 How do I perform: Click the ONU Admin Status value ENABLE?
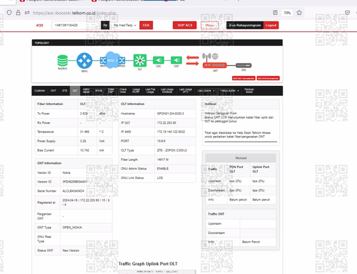(x=163, y=169)
